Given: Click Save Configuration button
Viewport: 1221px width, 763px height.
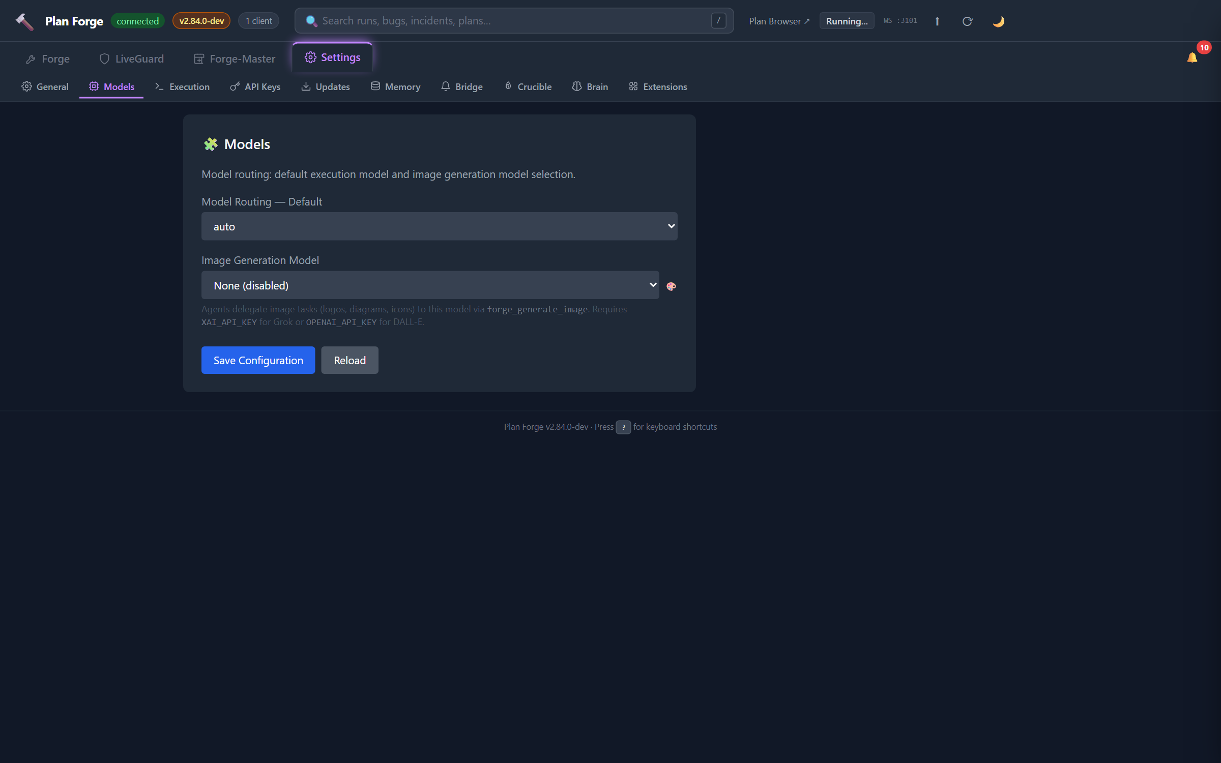Looking at the screenshot, I should [258, 360].
